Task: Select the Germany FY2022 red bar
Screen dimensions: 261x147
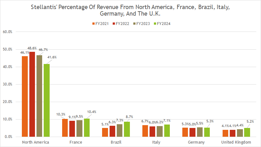Action: tap(192, 133)
